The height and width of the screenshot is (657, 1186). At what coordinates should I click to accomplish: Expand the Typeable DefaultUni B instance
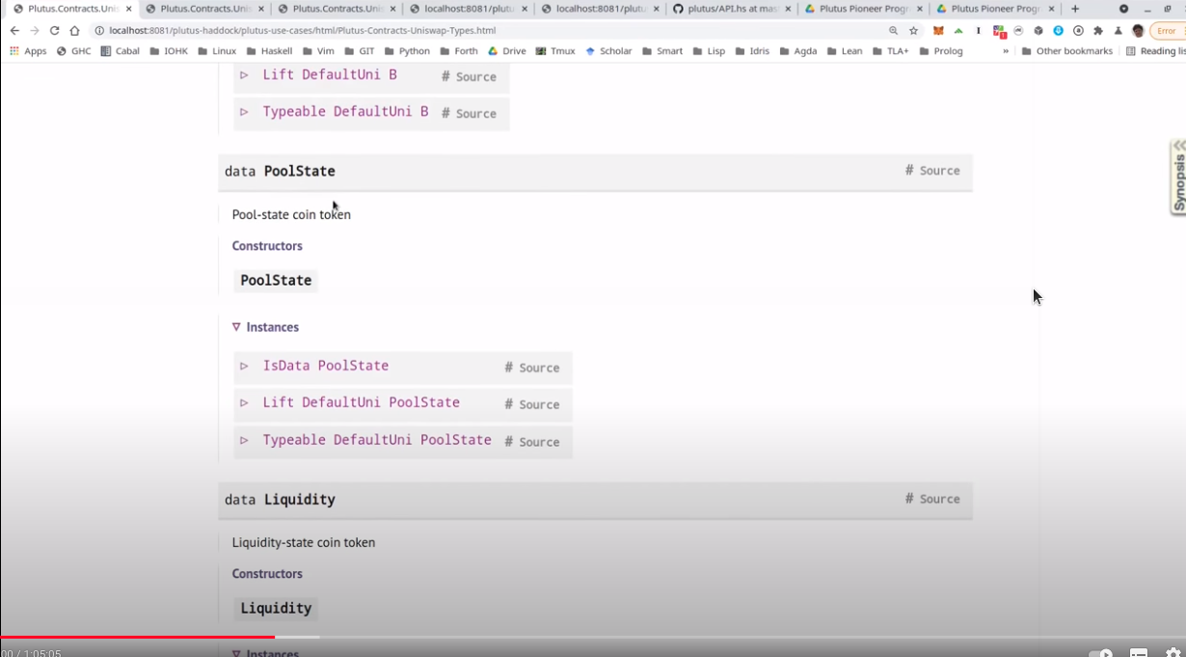[245, 112]
